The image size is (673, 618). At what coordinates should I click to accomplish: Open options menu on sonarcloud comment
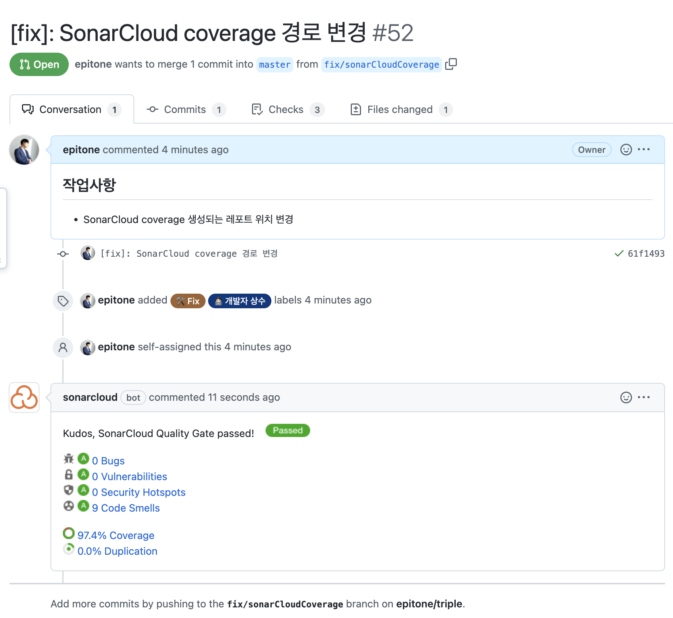point(644,397)
